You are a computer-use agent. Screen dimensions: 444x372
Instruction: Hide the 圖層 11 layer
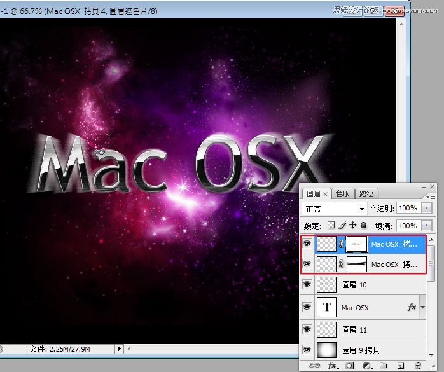[307, 329]
